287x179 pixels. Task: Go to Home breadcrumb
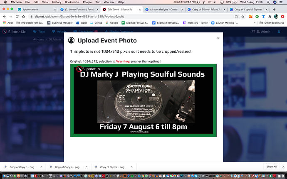coord(39,39)
